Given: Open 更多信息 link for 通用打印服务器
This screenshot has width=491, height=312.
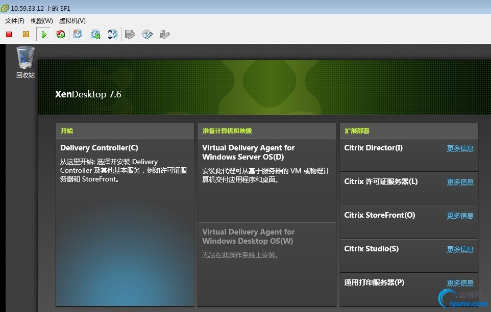Looking at the screenshot, I should (x=460, y=283).
